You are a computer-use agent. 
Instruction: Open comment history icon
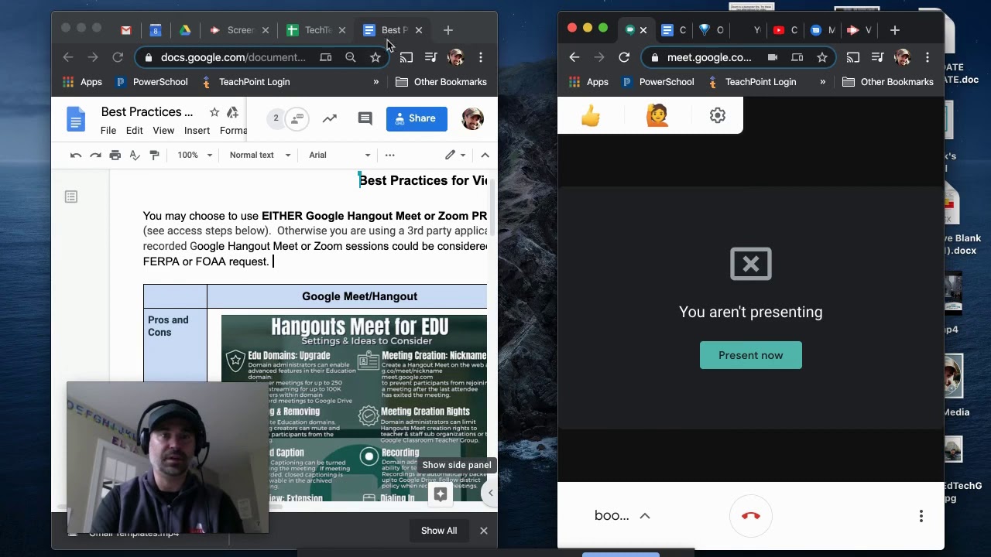pyautogui.click(x=365, y=118)
